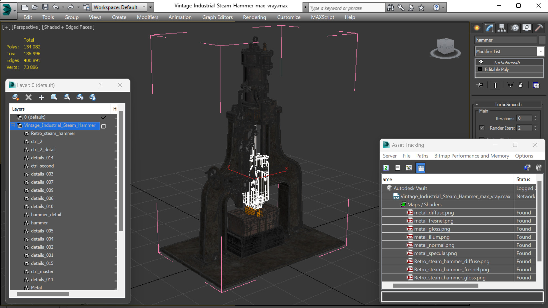The width and height of the screenshot is (548, 308).
Task: Click the Save File icon in the toolbar
Action: (x=45, y=7)
